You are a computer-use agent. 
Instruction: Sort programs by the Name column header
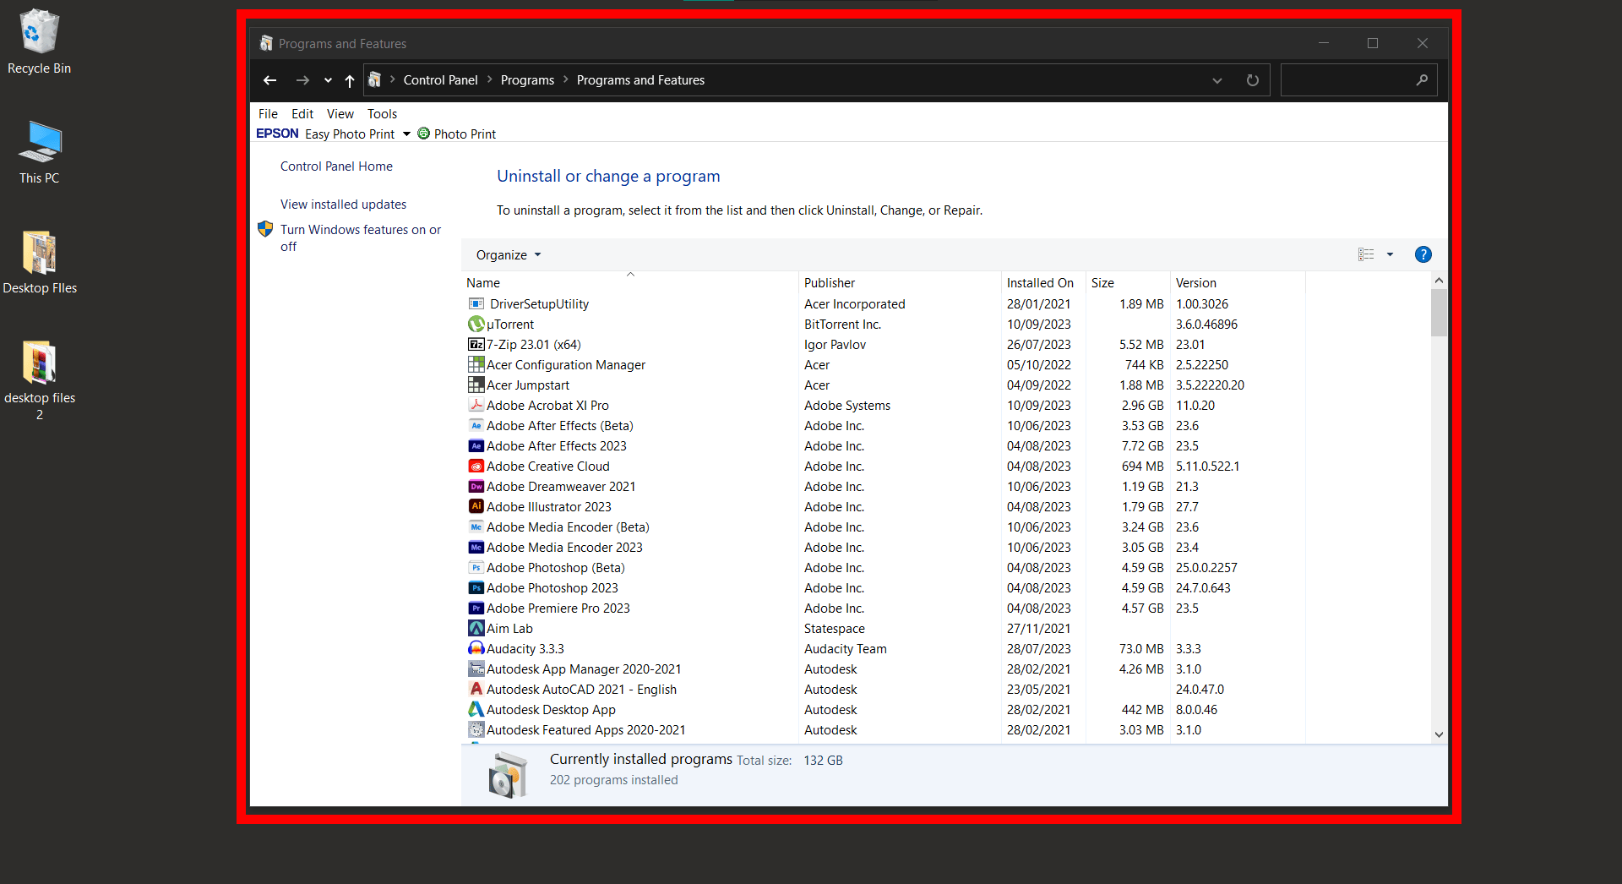click(483, 282)
